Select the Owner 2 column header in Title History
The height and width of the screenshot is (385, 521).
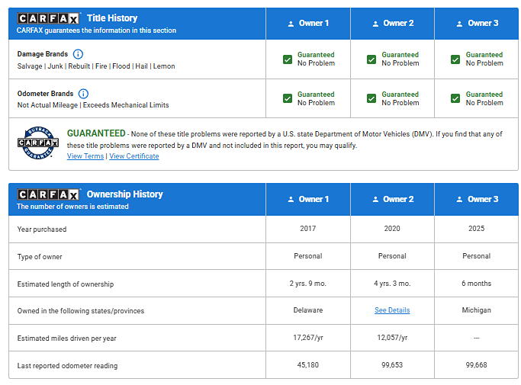(x=392, y=24)
